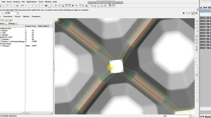Image resolution: width=211 pixels, height=118 pixels.
Task: Click the middle navigator icon above the model tree
Action: click(6, 20)
